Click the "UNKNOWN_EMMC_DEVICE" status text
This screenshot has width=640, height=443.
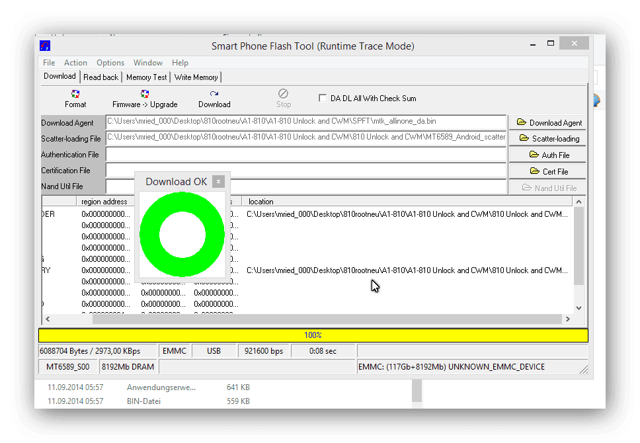(x=497, y=367)
